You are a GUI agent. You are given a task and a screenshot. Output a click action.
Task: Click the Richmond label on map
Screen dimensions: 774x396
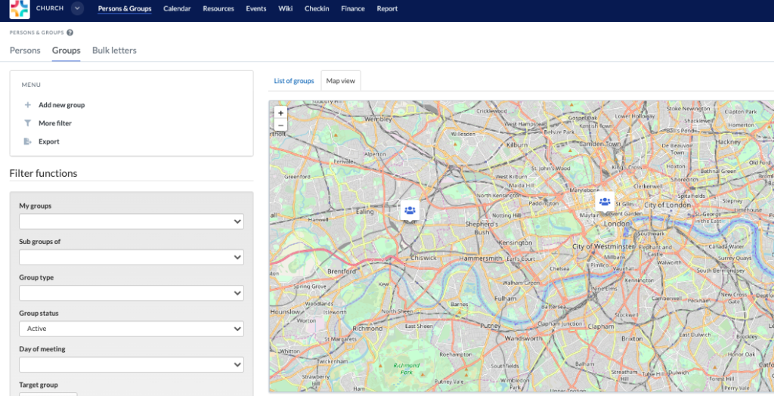coord(368,328)
